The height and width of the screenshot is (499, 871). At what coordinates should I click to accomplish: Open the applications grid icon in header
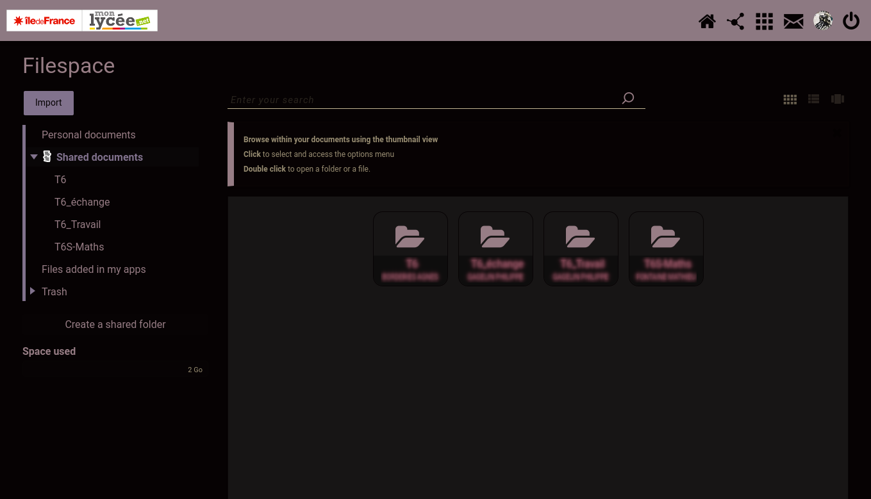click(x=764, y=21)
